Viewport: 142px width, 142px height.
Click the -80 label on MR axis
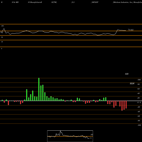139,121
